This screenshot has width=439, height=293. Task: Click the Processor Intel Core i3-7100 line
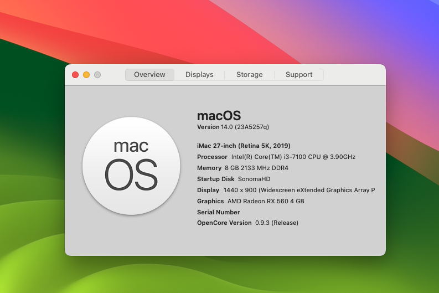[276, 157]
